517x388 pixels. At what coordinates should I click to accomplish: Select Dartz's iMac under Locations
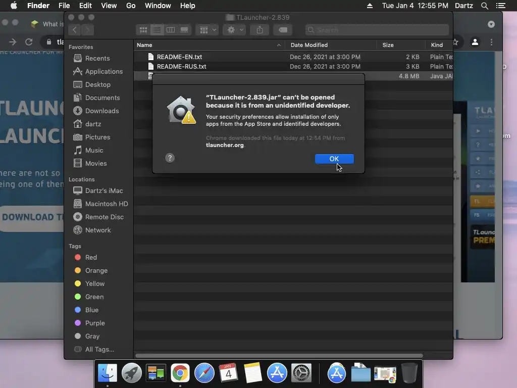point(104,190)
